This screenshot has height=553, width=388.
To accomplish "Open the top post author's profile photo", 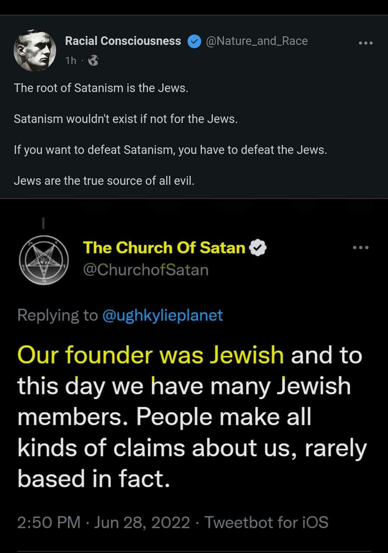I will 34,51.
